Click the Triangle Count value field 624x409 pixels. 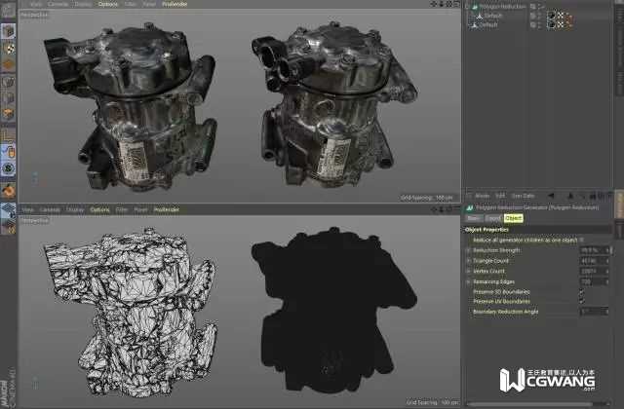tap(592, 261)
